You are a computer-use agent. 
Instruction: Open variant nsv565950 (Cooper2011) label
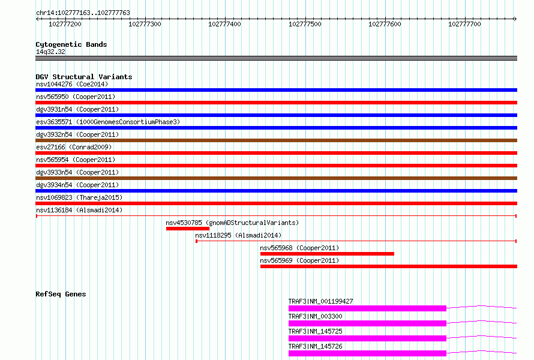click(x=76, y=97)
